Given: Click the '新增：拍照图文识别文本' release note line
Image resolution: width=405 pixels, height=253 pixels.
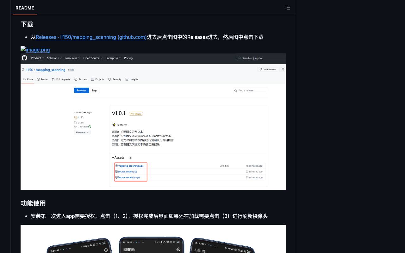Looking at the screenshot, I should 128,132.
